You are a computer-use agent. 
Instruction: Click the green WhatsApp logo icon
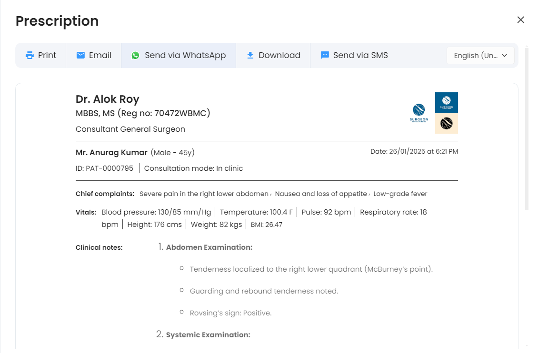(136, 55)
